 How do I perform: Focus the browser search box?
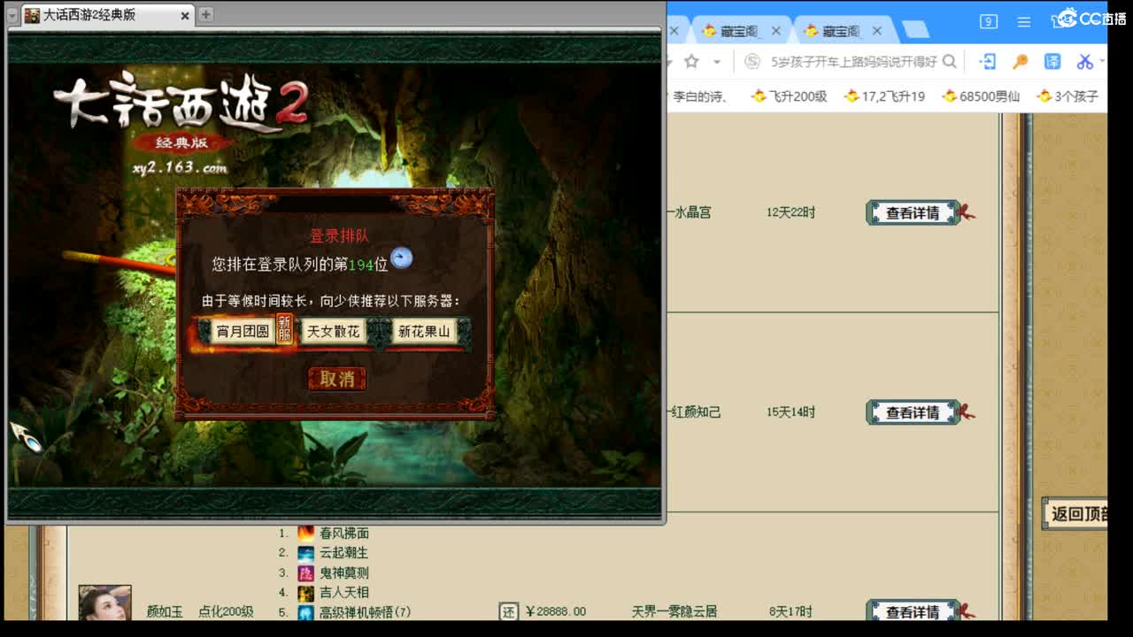[853, 62]
